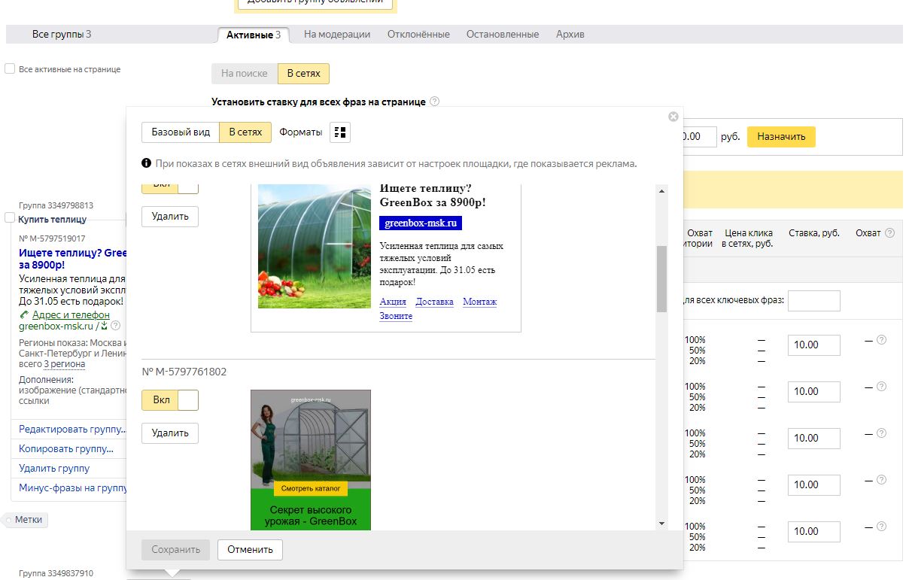Click the 'Ставка, руб.' column header

tap(813, 233)
